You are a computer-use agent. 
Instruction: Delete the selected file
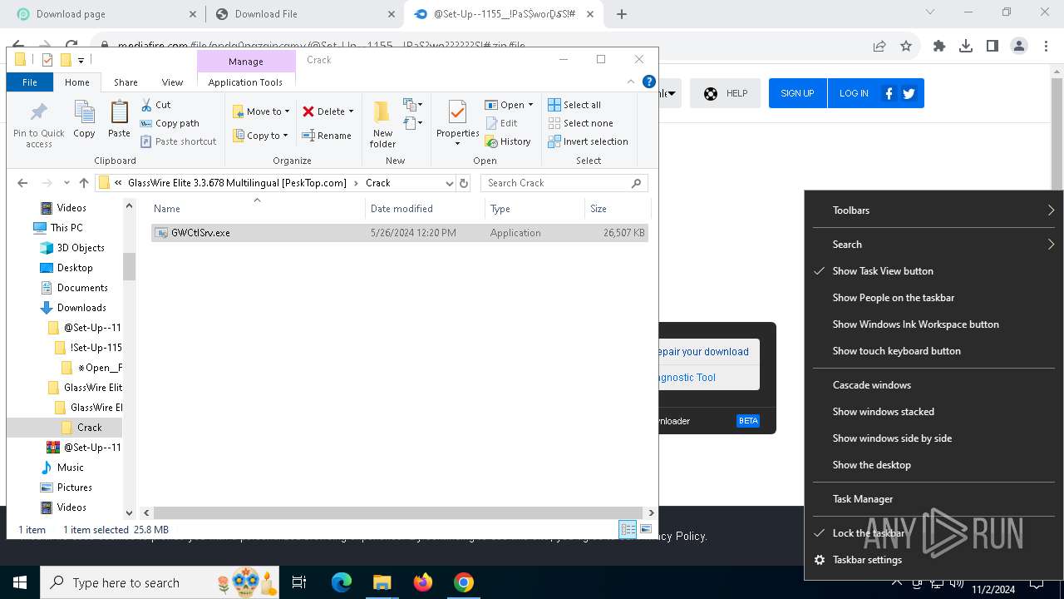click(x=323, y=111)
